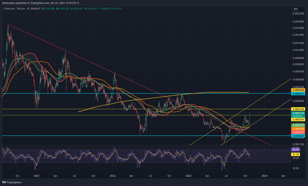Click the 03:05:01 bar countdown timer
The width and height of the screenshot is (308, 186).
(298, 116)
